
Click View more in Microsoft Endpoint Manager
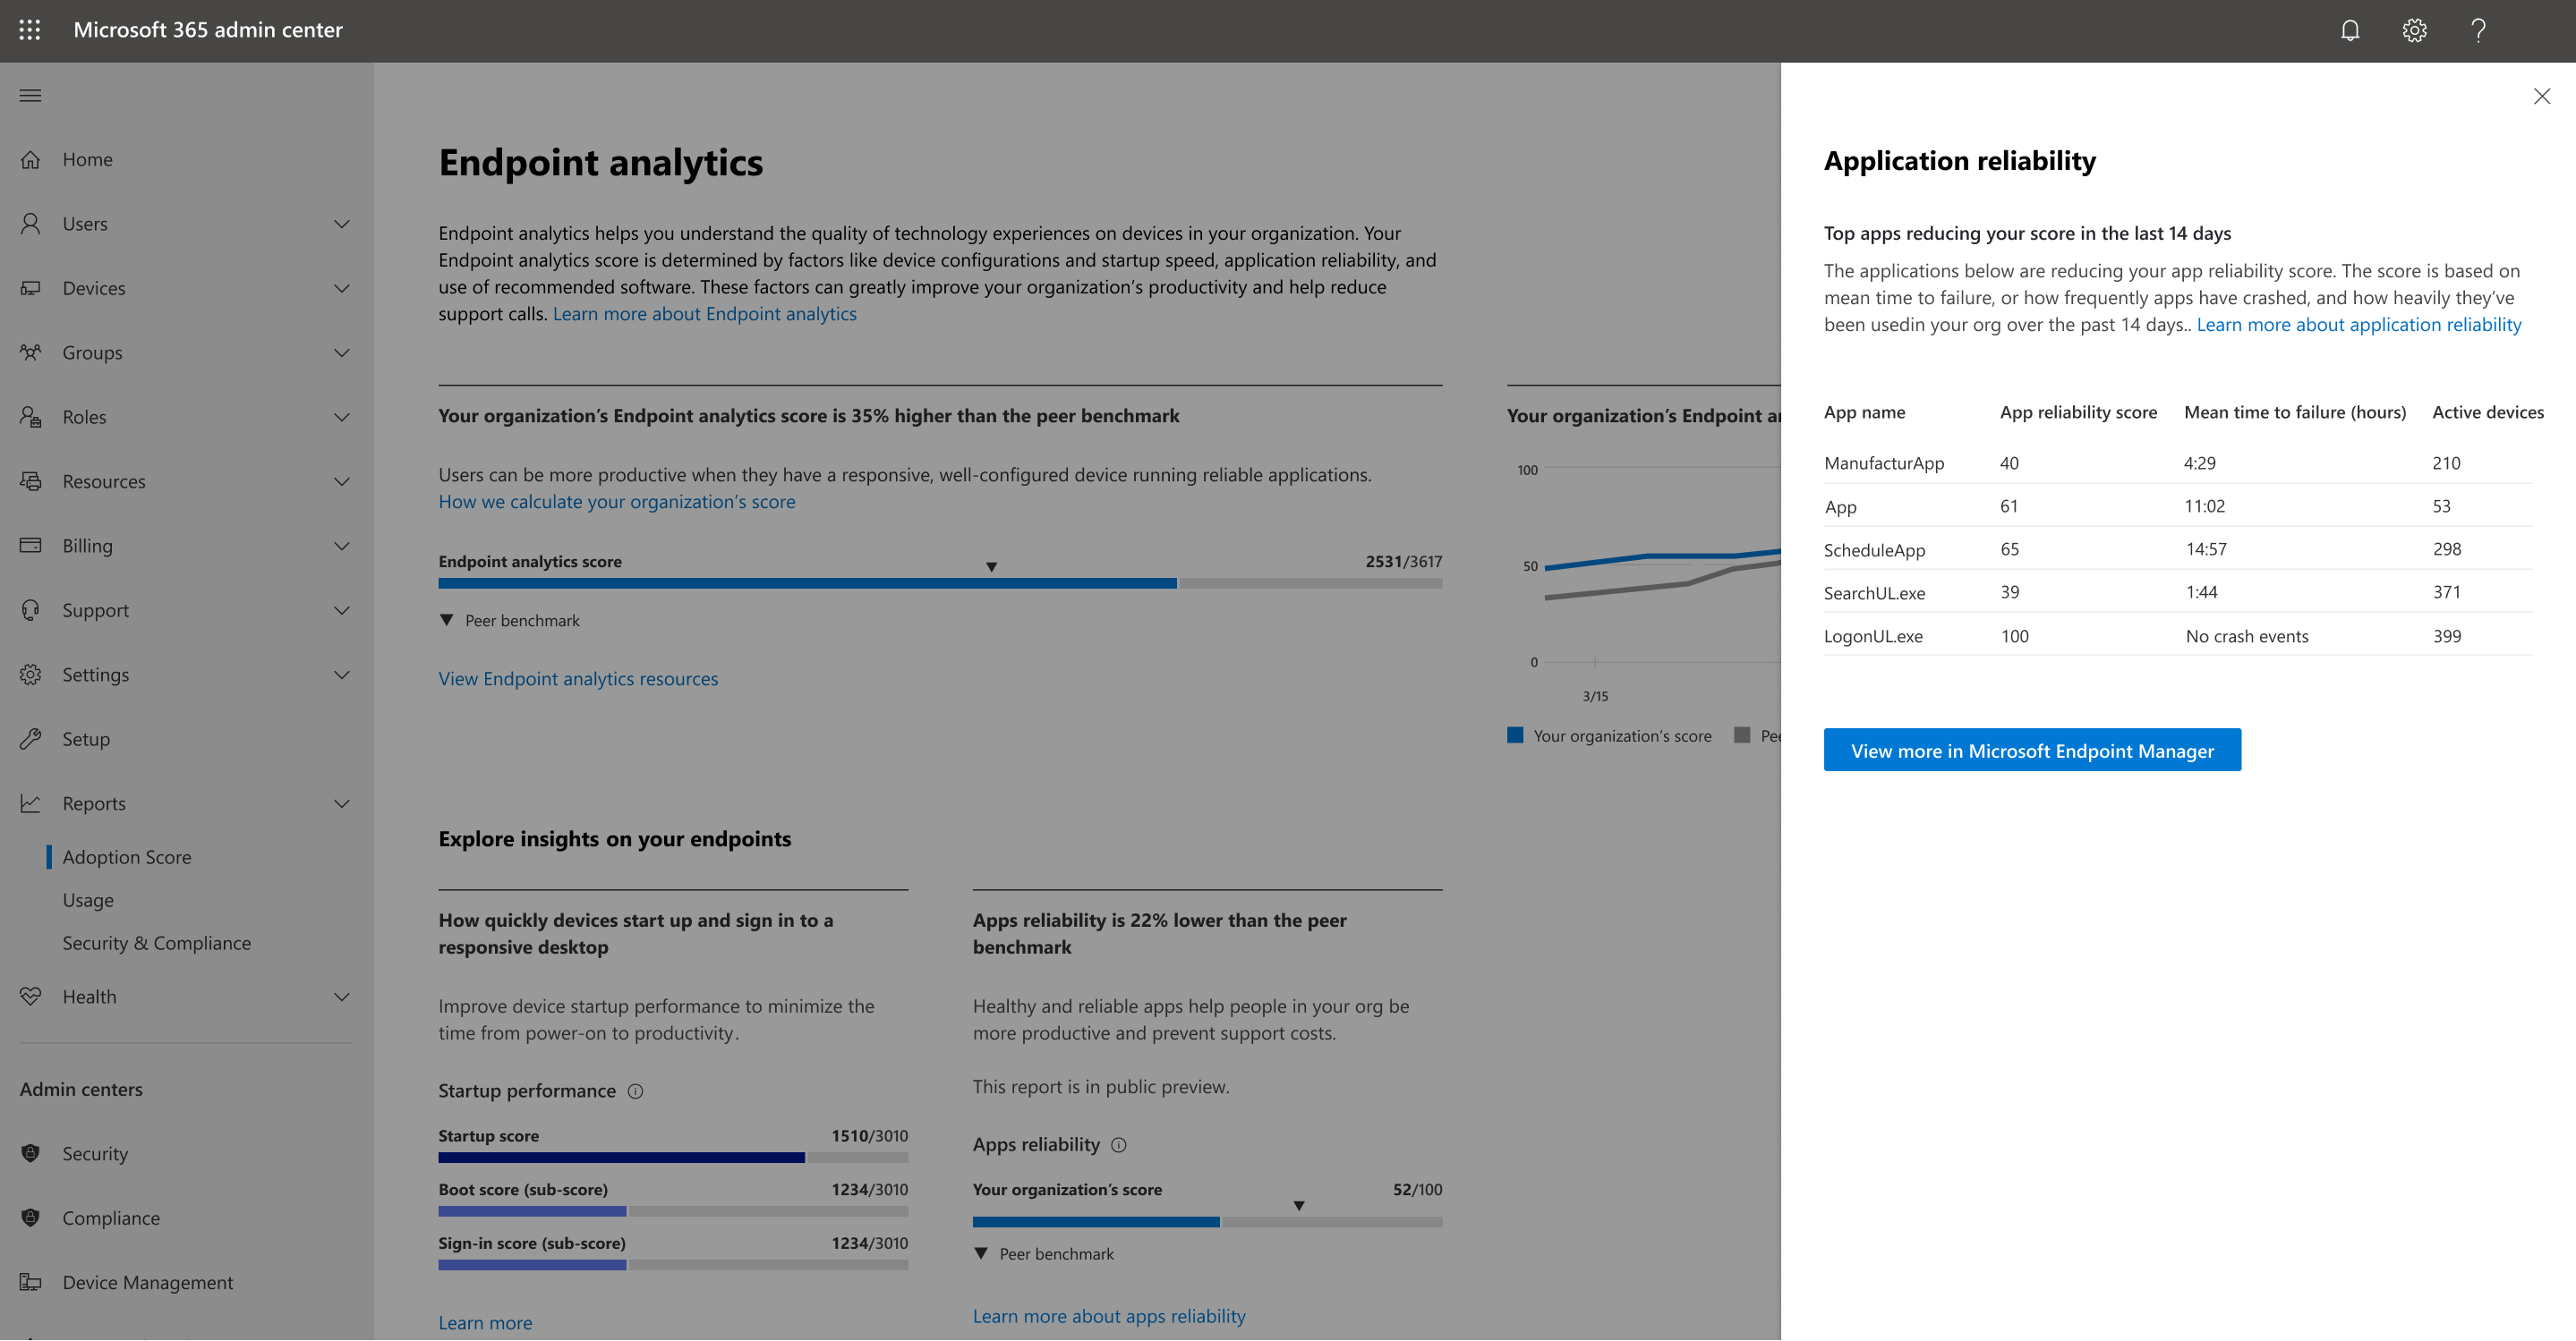coord(2031,751)
